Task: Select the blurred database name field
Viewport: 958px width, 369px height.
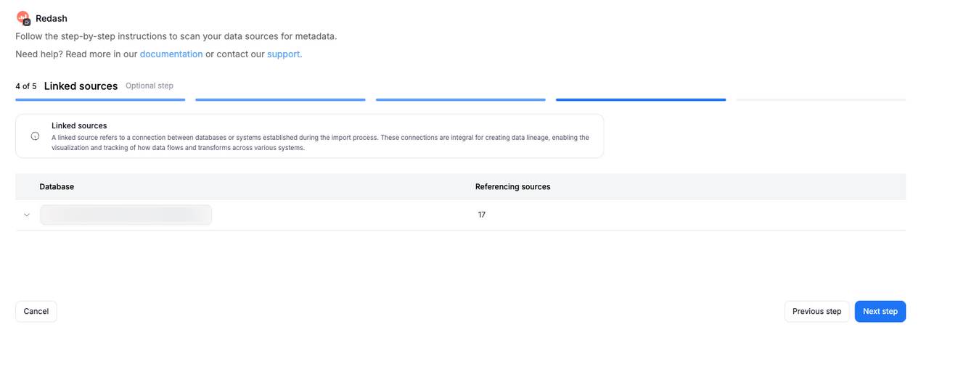Action: [126, 215]
